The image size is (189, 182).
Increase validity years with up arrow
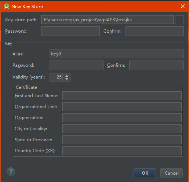click(x=67, y=76)
